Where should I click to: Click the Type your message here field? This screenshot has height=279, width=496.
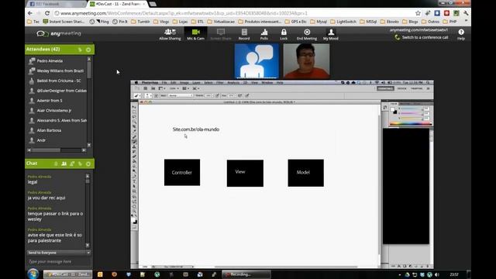[x=59, y=262]
